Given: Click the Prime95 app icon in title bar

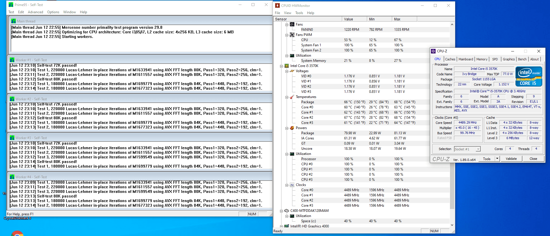Looking at the screenshot, I should [11, 5].
